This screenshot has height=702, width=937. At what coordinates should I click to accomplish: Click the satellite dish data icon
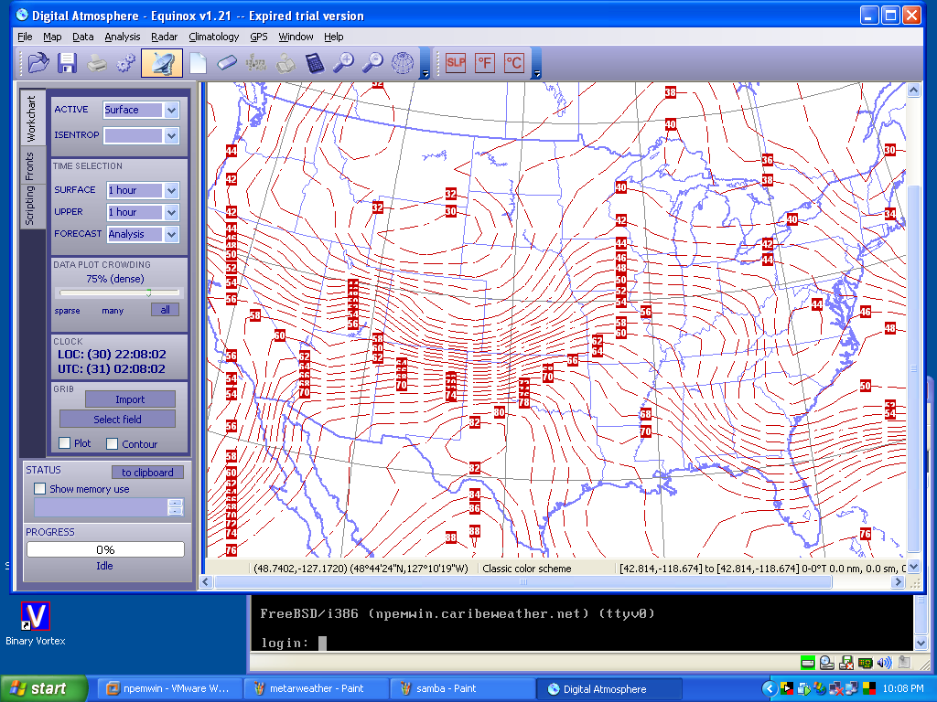pos(162,63)
